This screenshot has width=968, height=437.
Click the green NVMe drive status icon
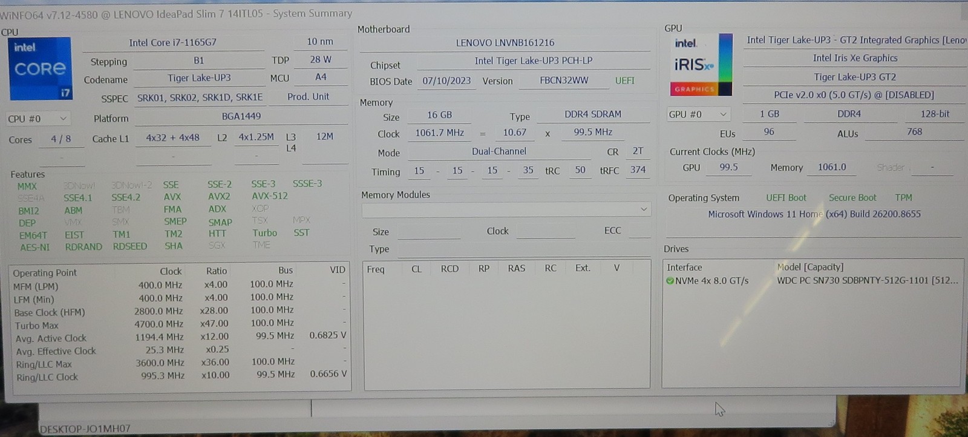[670, 281]
